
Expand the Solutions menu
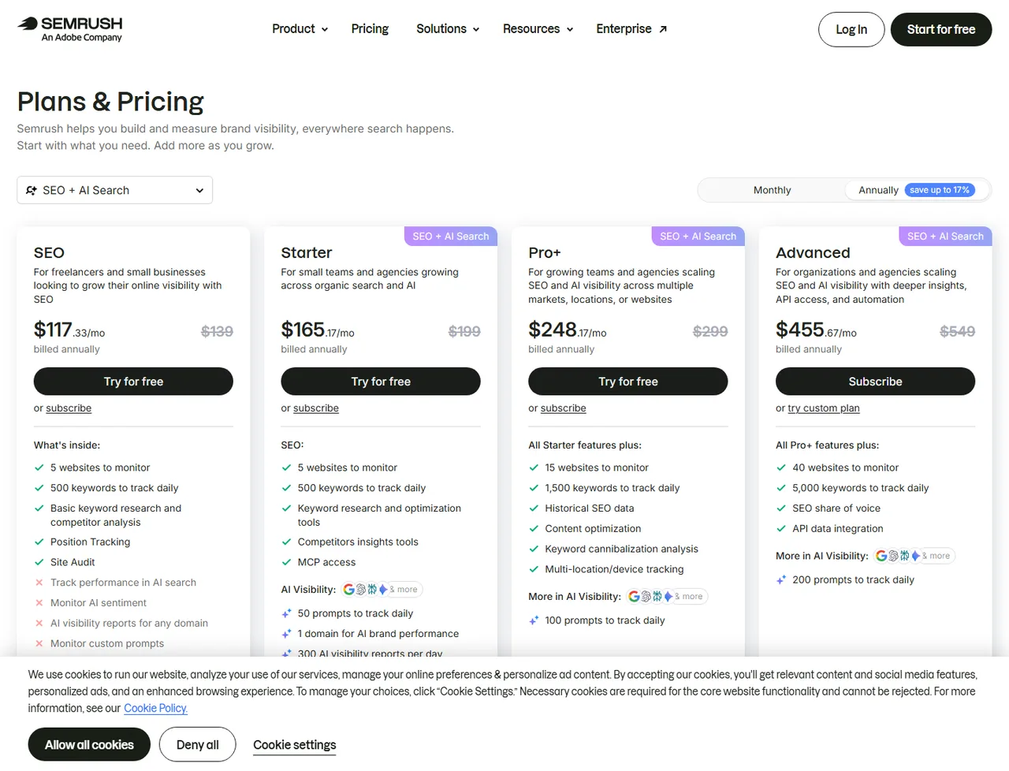click(x=448, y=29)
